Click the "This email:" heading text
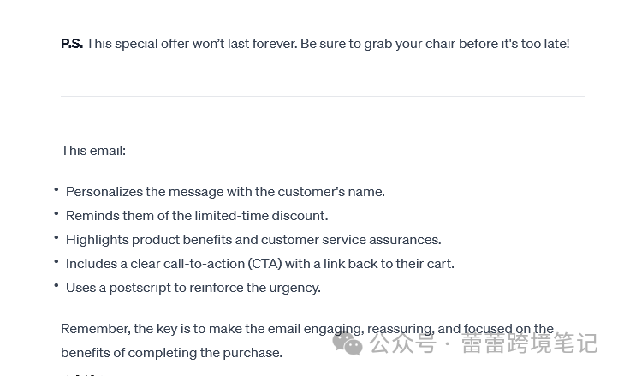Viewport: 624px width, 376px height. click(93, 151)
